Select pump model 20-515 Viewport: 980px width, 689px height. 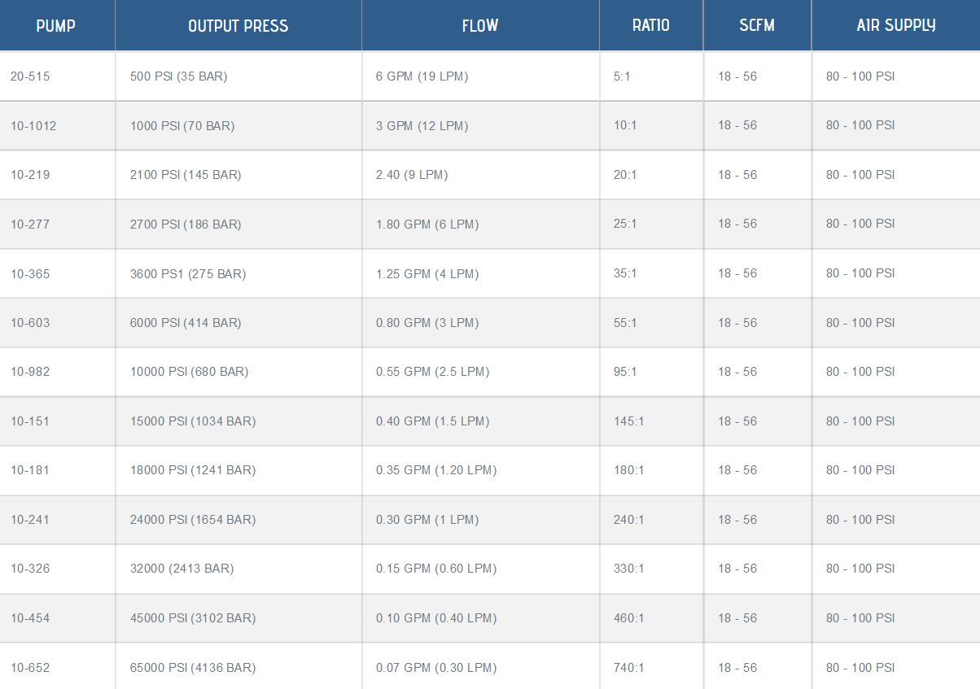point(30,76)
